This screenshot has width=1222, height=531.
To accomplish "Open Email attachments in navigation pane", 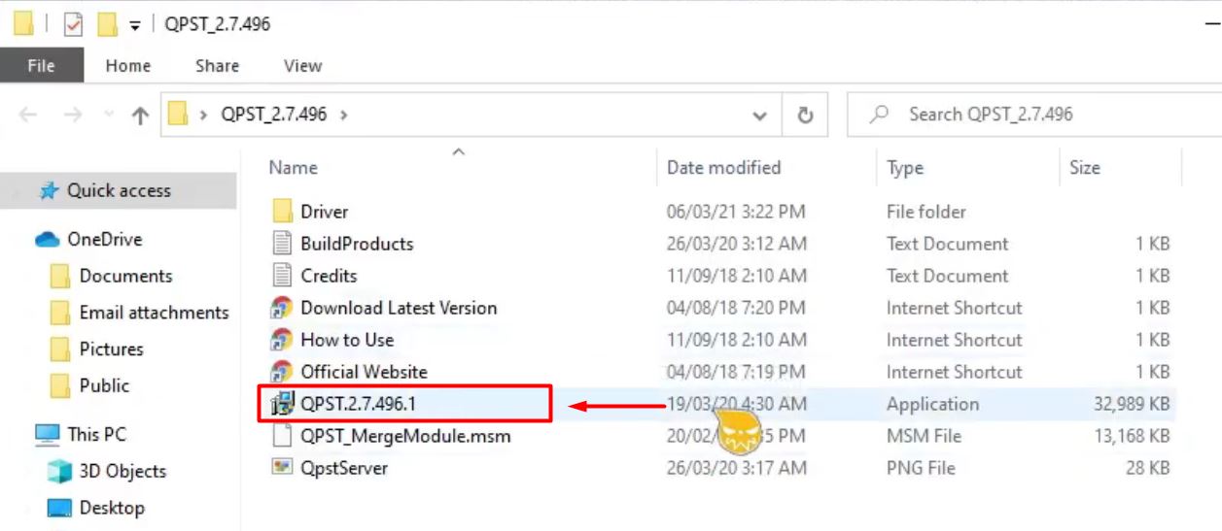I will pos(154,313).
